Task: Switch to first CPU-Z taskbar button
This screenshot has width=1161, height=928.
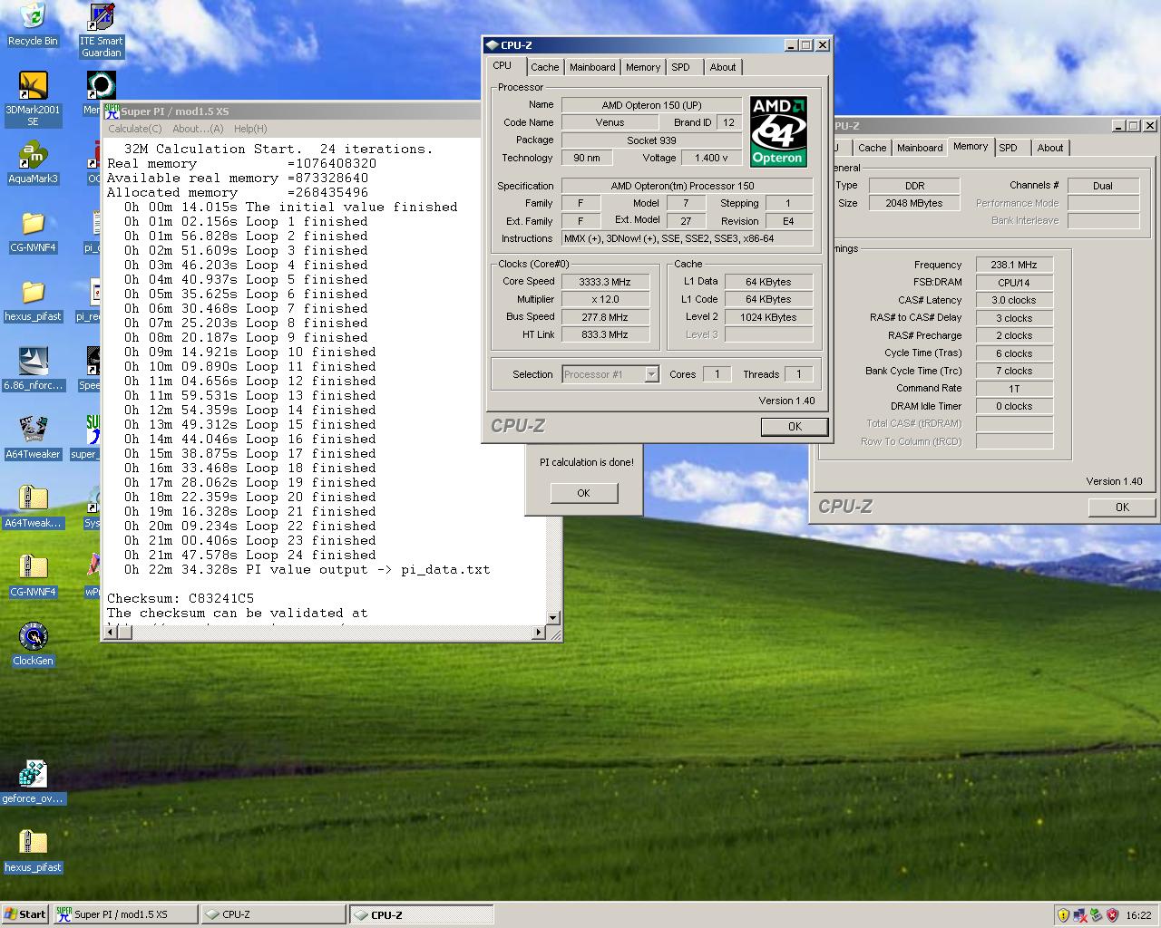Action: pyautogui.click(x=274, y=914)
